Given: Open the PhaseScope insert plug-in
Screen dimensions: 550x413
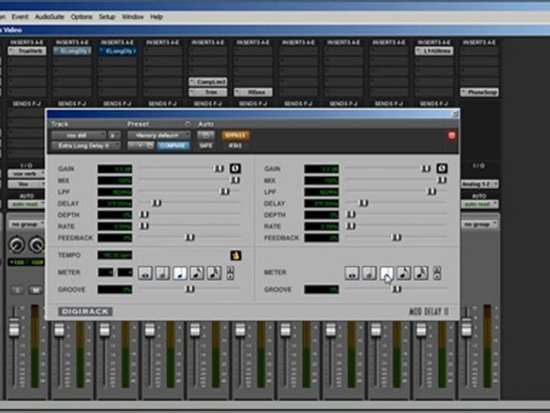Looking at the screenshot, I should [x=479, y=92].
